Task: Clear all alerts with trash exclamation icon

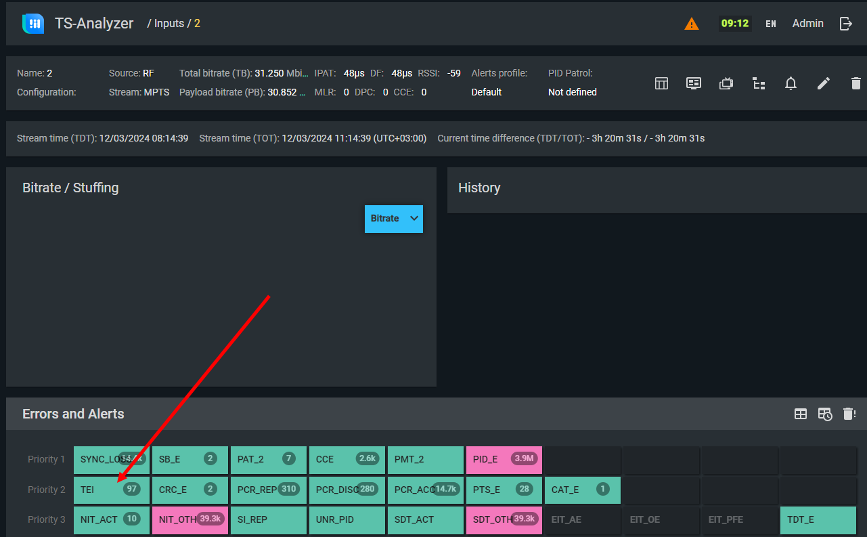Action: (x=849, y=414)
